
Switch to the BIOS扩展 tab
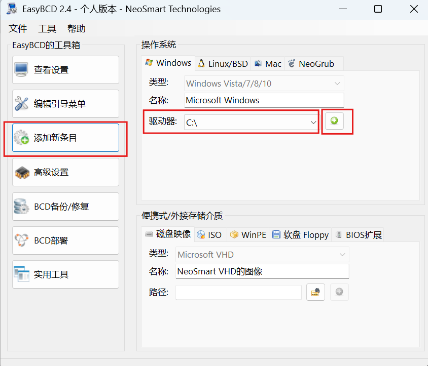tap(358, 235)
